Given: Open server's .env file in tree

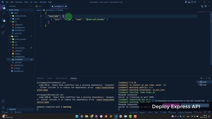Looking at the screenshot, I should click(20, 45).
